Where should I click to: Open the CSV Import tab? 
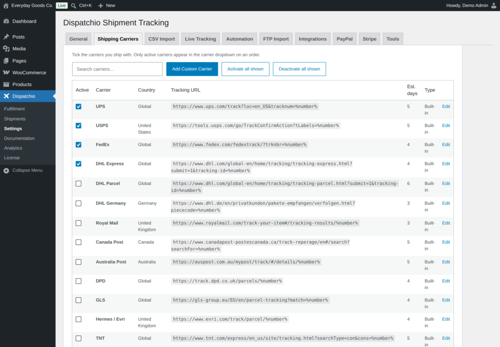click(x=162, y=39)
